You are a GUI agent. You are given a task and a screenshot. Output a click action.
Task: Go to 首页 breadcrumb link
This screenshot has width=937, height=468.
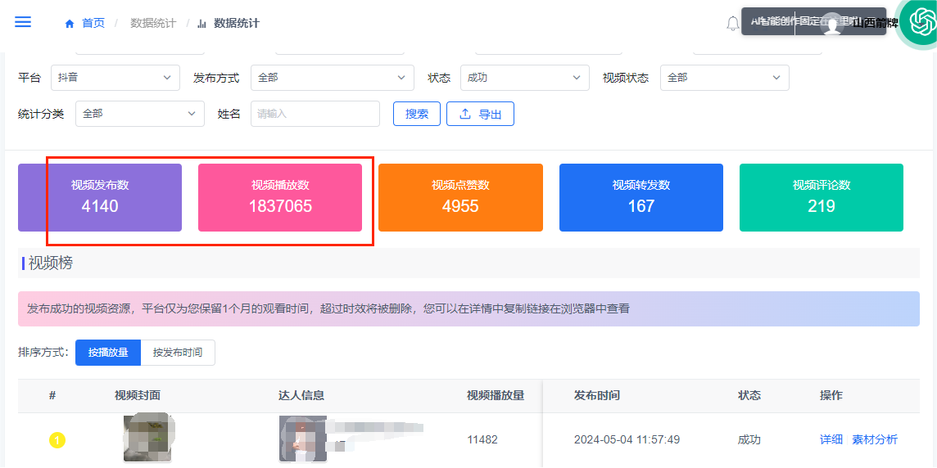[93, 23]
